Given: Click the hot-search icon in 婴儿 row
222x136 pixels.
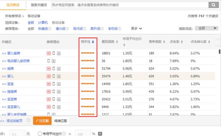Looking at the screenshot, I should click(49, 76).
